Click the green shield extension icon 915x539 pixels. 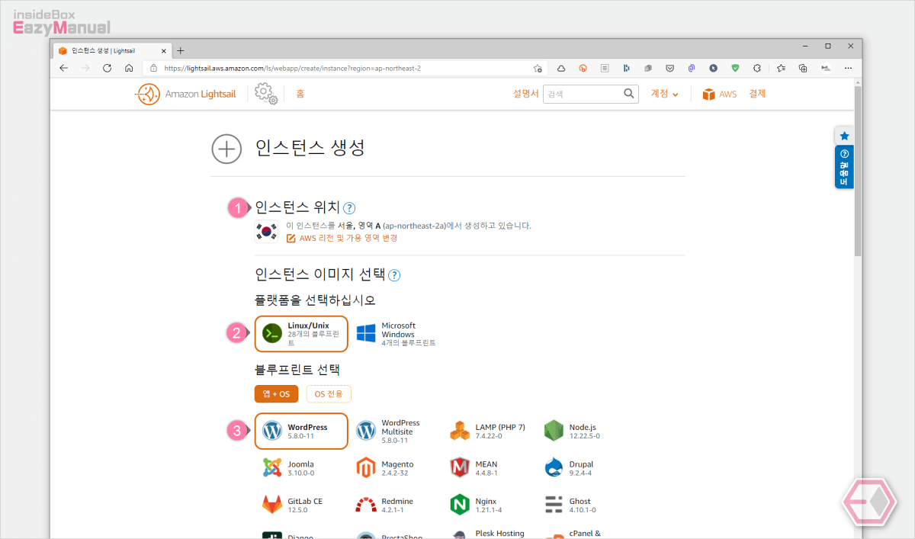click(735, 68)
